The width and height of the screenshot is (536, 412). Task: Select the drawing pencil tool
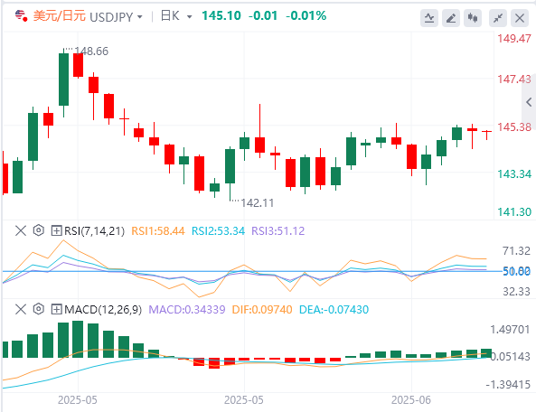(451, 18)
